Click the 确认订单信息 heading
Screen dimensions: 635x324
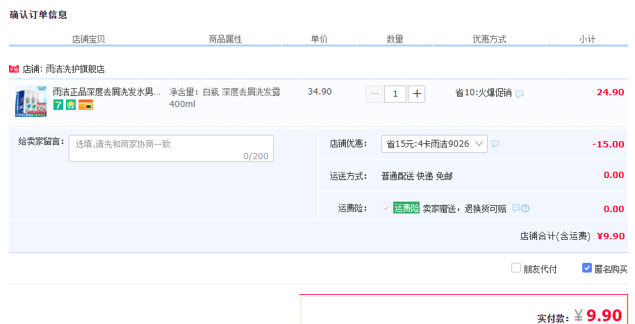point(38,15)
